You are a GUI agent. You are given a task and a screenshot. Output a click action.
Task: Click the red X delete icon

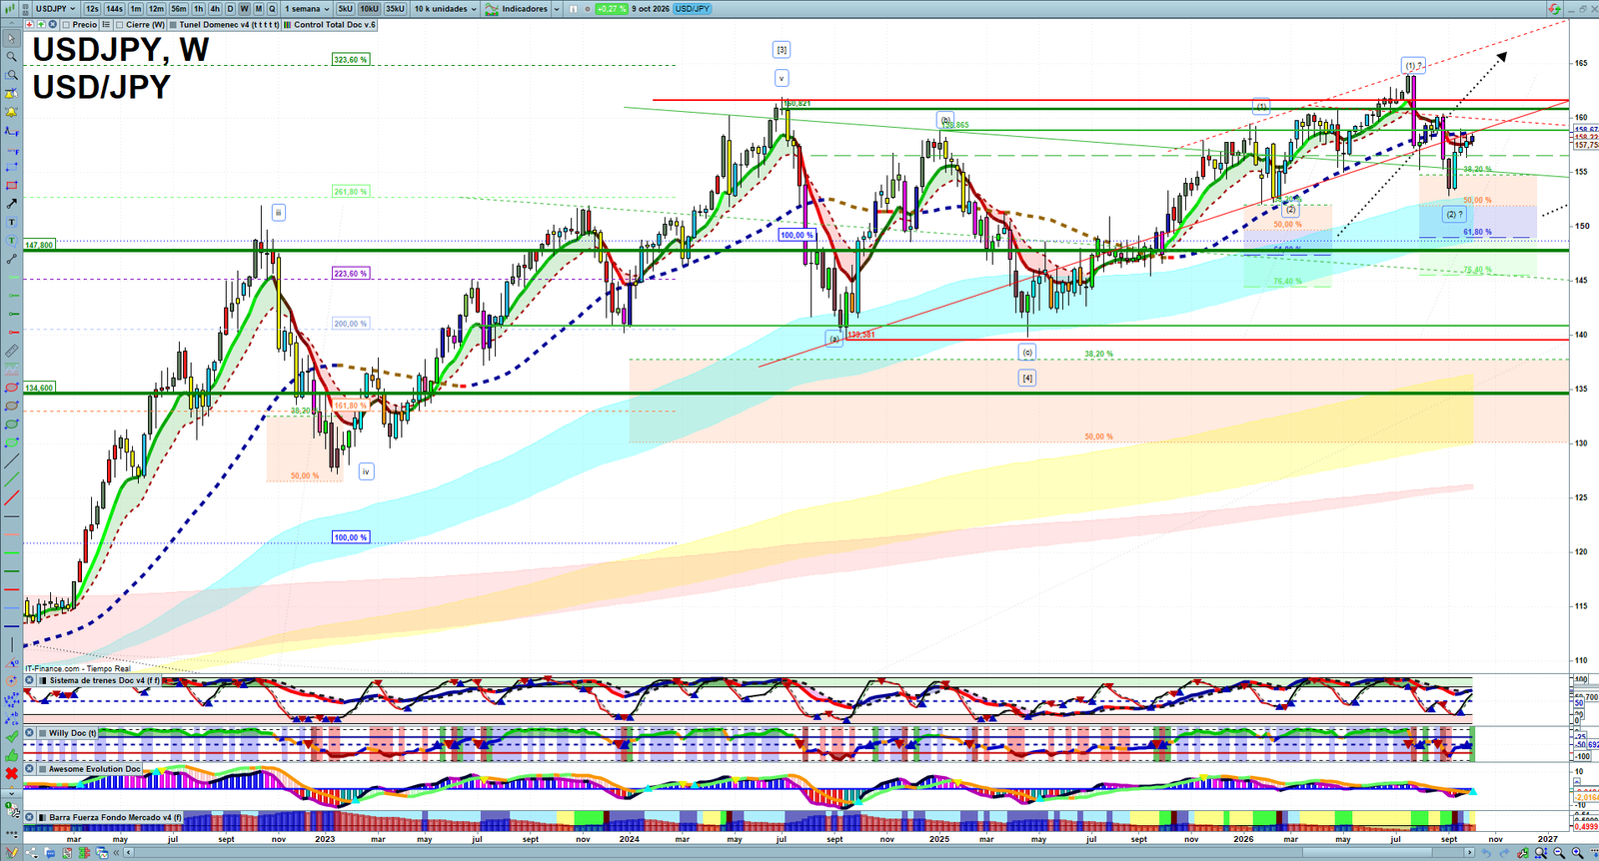pos(12,773)
